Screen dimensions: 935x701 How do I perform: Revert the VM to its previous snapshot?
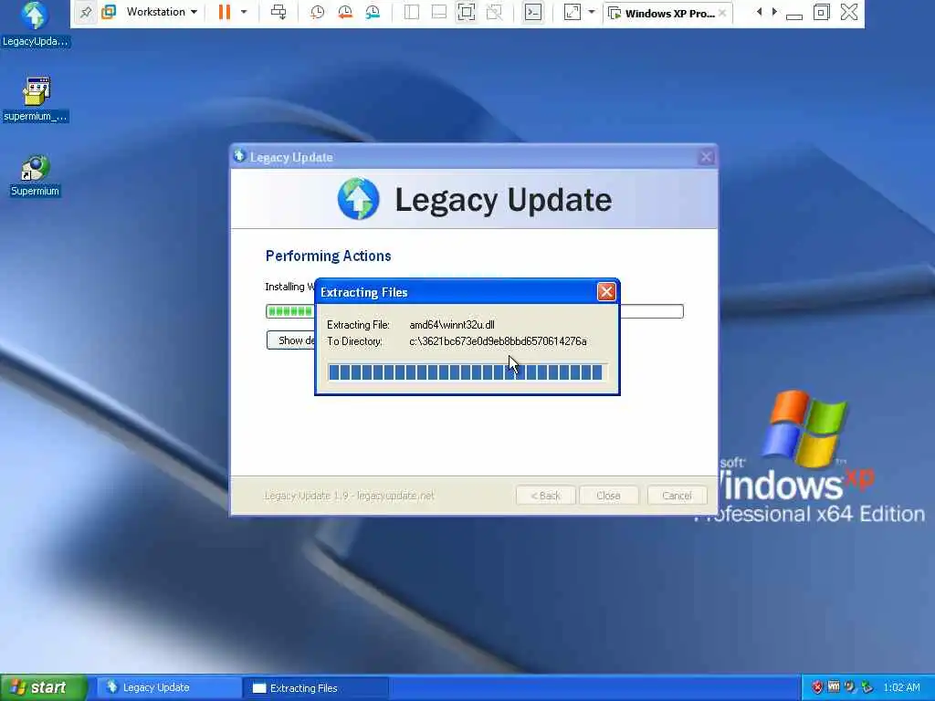[x=344, y=12]
